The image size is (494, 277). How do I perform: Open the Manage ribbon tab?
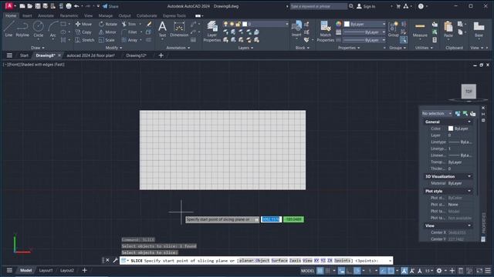point(106,15)
